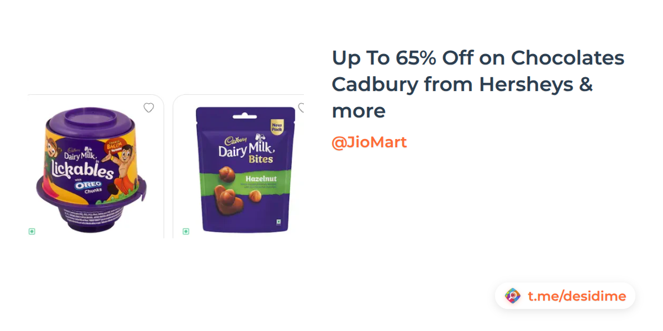Screen dimensions: 663x331
Task: Click the 'Bites' text on the pouch
Action: [x=261, y=160]
